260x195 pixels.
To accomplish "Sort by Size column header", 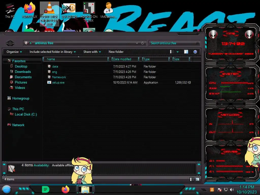I will click(181, 59).
